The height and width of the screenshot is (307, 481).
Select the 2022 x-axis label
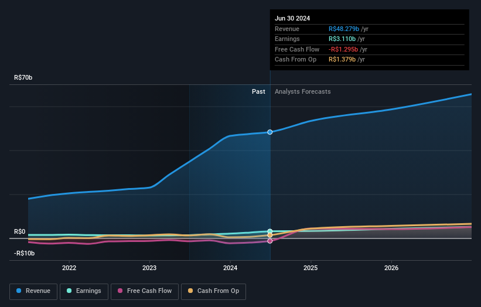(x=69, y=268)
